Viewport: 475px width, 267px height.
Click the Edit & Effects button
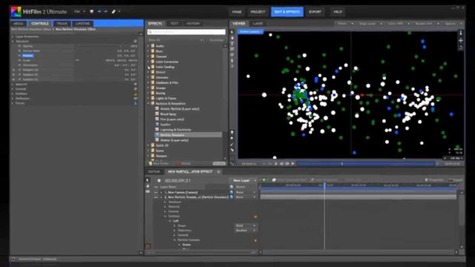click(287, 12)
